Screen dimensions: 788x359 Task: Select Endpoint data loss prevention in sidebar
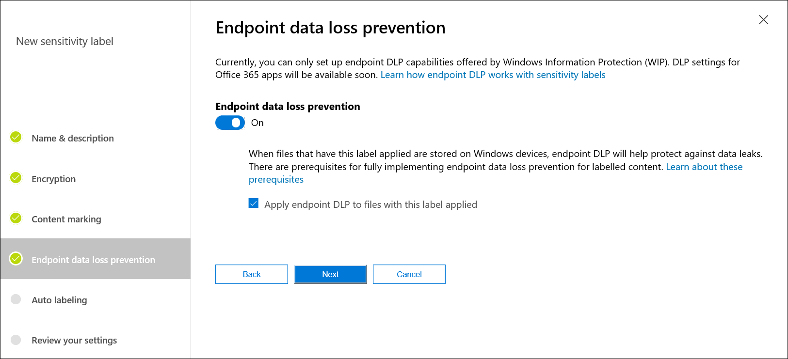pyautogui.click(x=94, y=260)
